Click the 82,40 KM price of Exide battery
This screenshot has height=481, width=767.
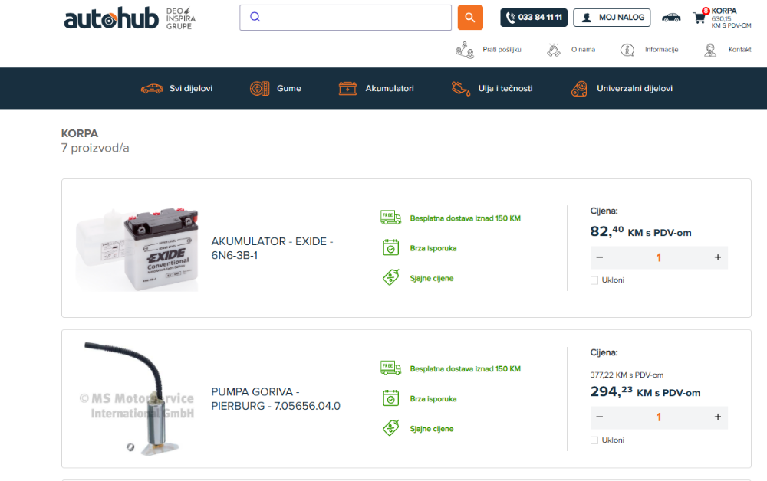[x=640, y=231]
